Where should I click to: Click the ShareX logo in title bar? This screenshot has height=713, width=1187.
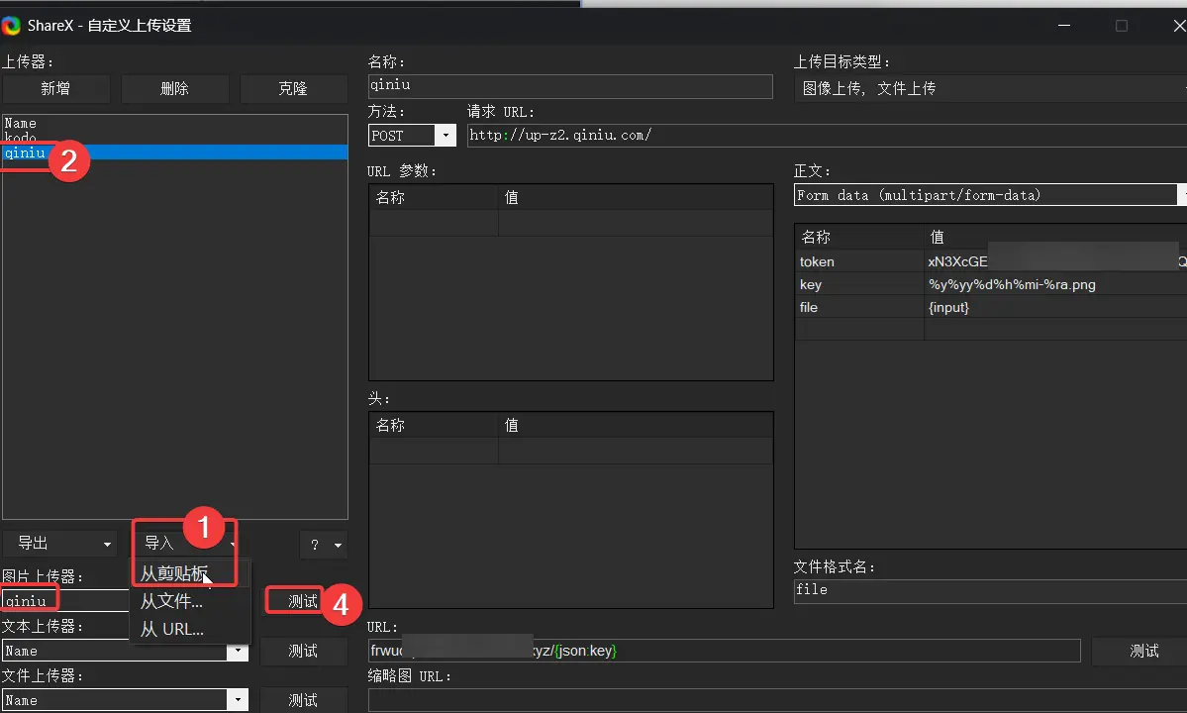click(11, 26)
